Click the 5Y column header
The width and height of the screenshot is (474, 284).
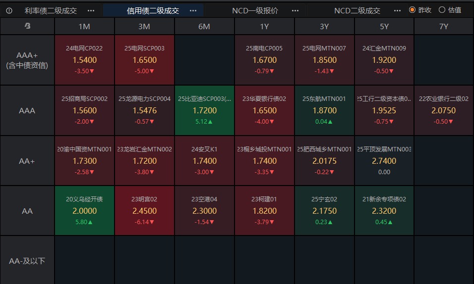pyautogui.click(x=384, y=26)
